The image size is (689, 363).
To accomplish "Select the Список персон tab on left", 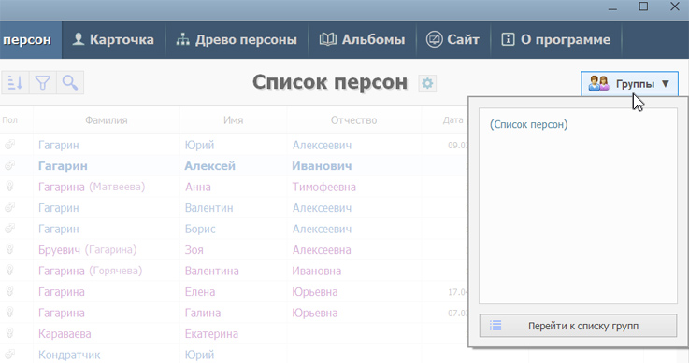I will coord(31,39).
